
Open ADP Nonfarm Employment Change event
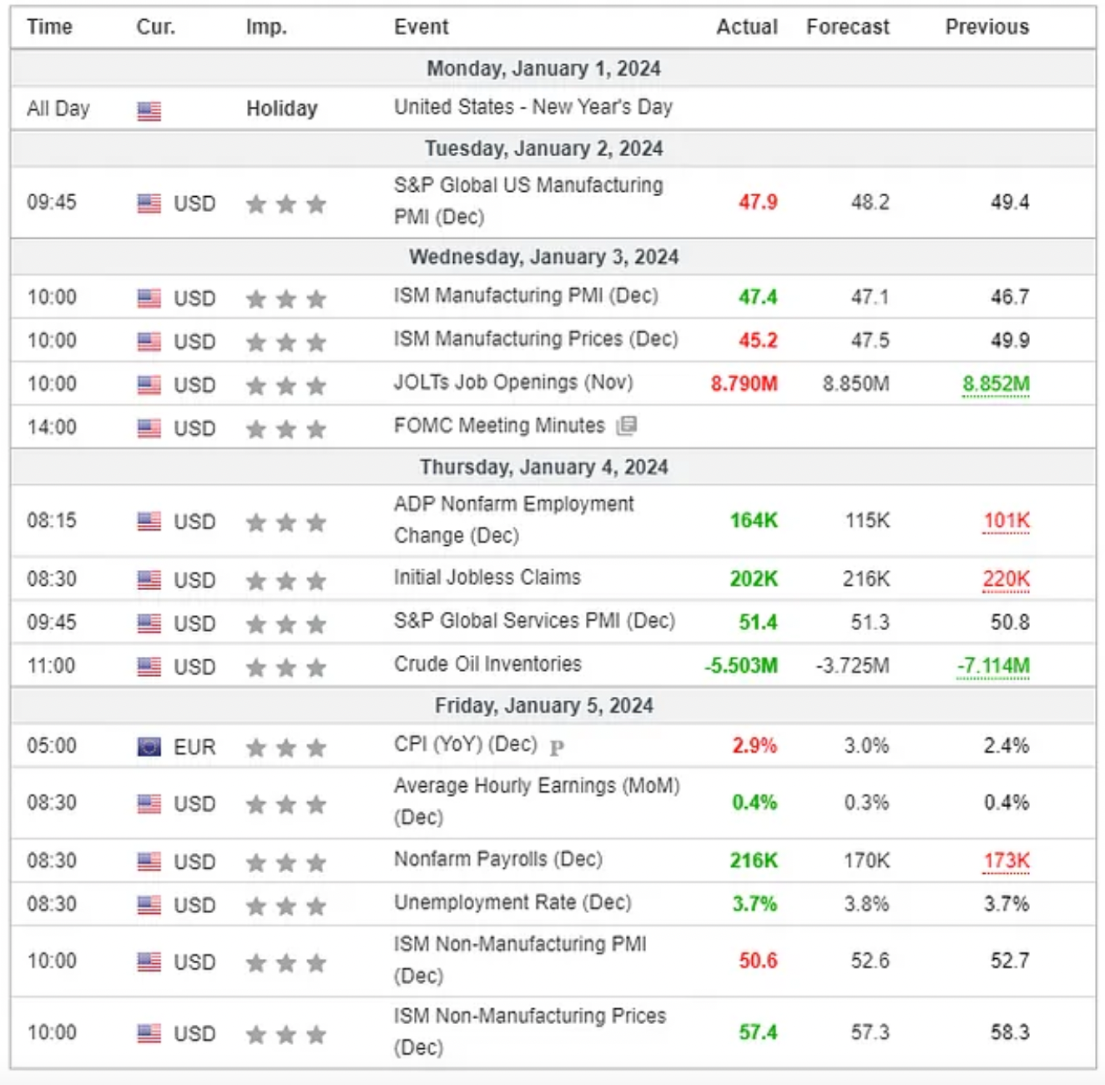pyautogui.click(x=514, y=520)
